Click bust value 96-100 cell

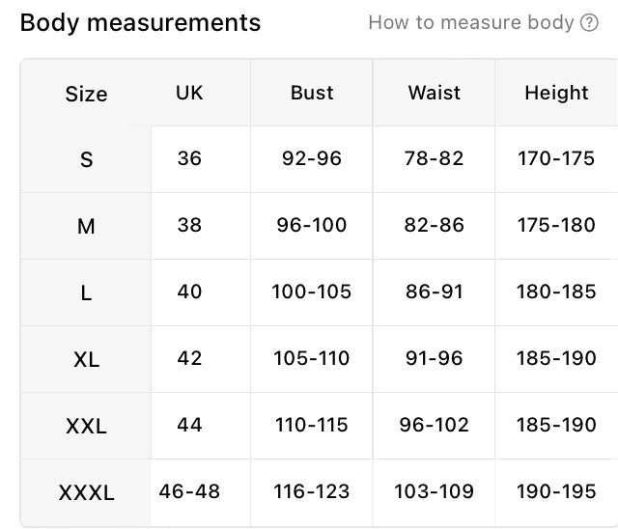tap(312, 226)
